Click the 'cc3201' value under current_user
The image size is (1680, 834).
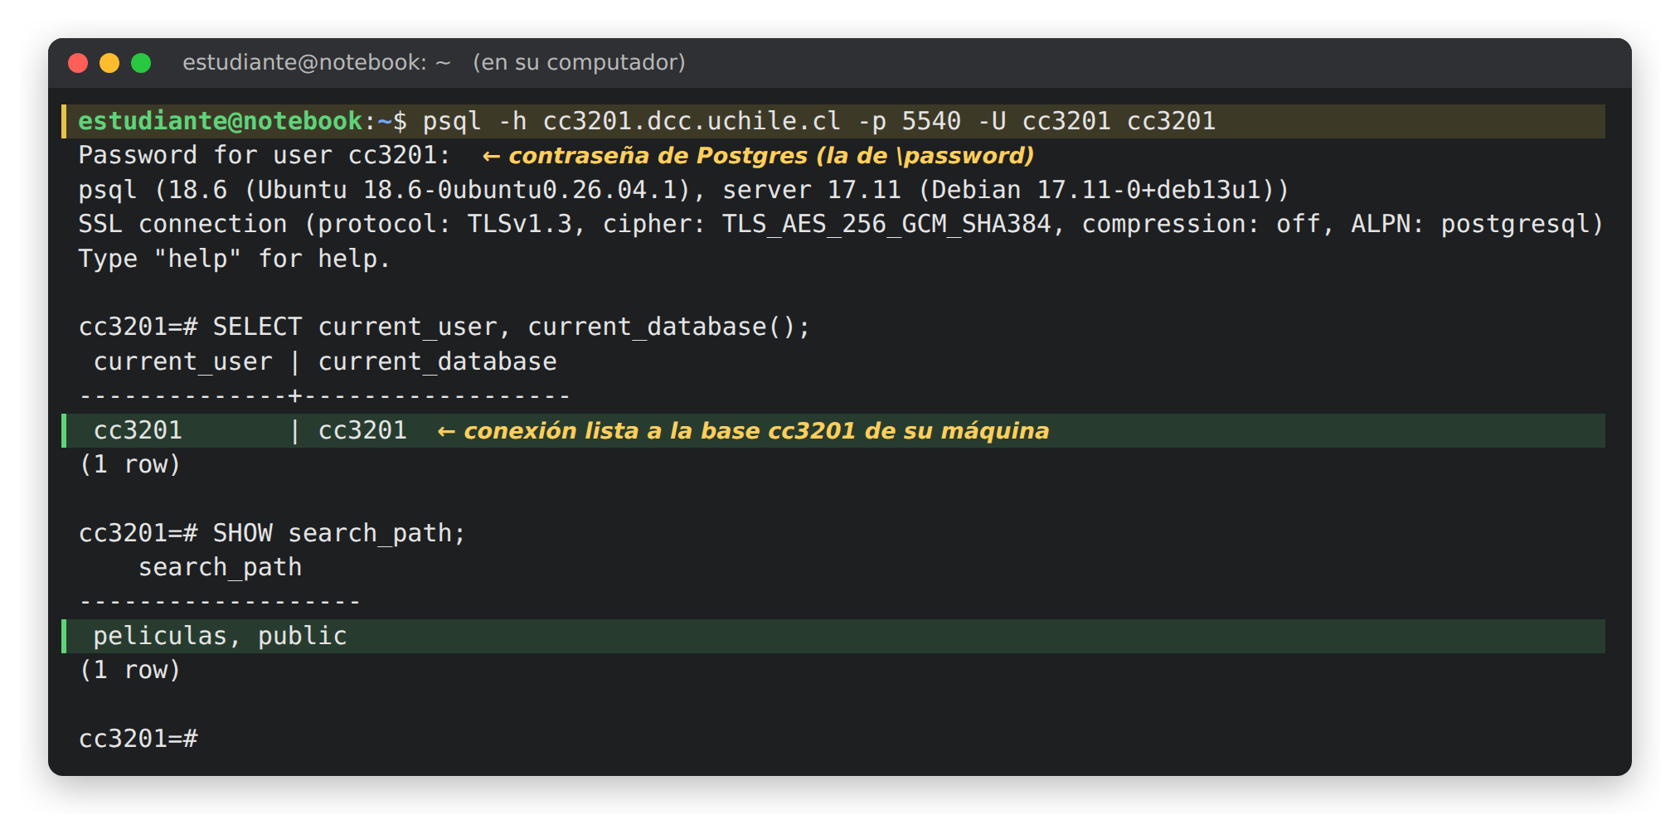click(138, 431)
